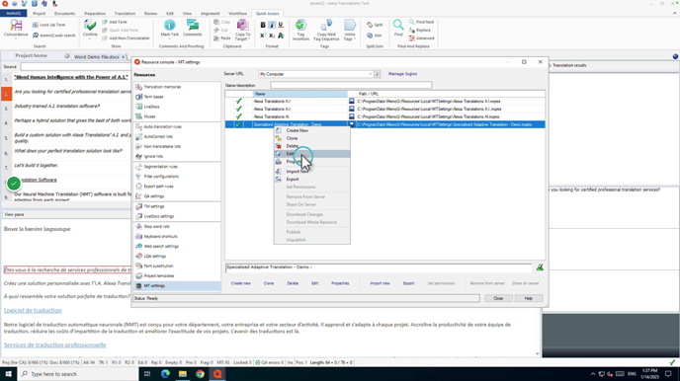Toggle checkmark for Specialized Adaptive Translation row
The width and height of the screenshot is (680, 381).
coord(238,124)
